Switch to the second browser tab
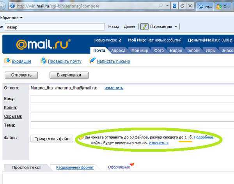The image size is (234, 184). 224,7
